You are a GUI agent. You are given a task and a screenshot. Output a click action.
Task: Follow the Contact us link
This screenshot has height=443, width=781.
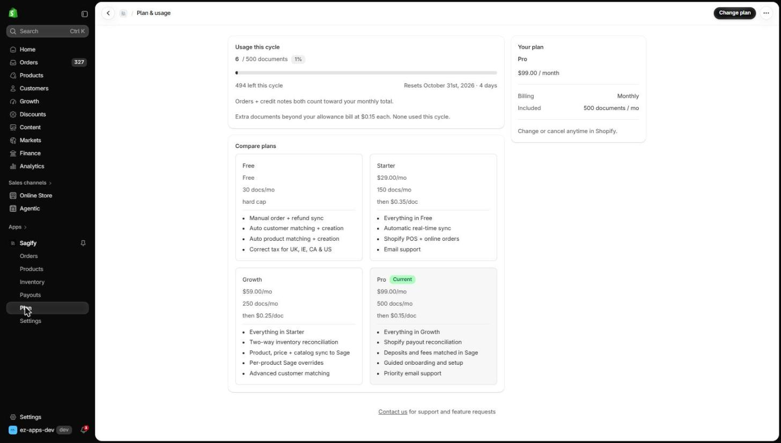click(393, 412)
